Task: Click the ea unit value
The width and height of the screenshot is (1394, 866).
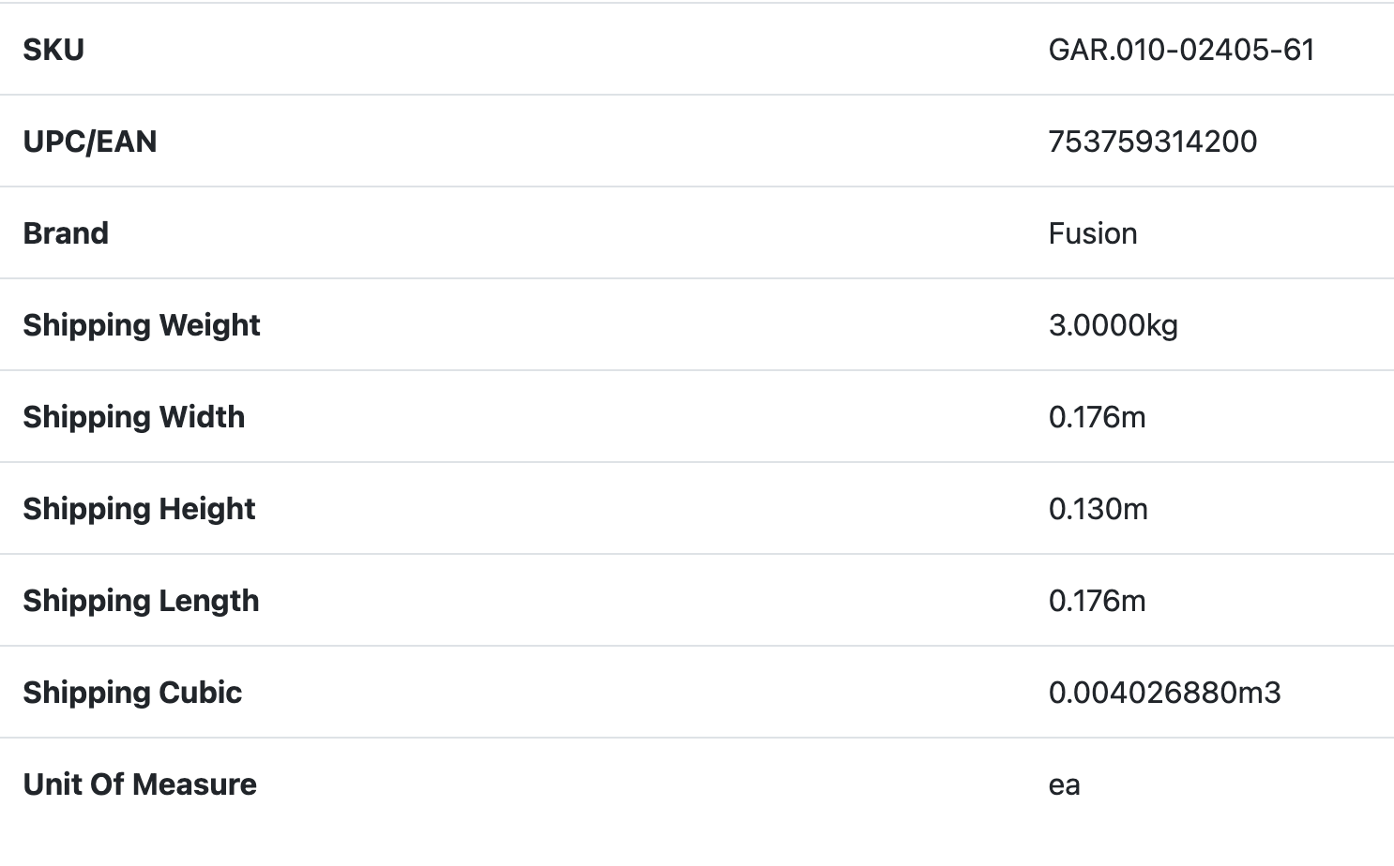Action: coord(1064,784)
